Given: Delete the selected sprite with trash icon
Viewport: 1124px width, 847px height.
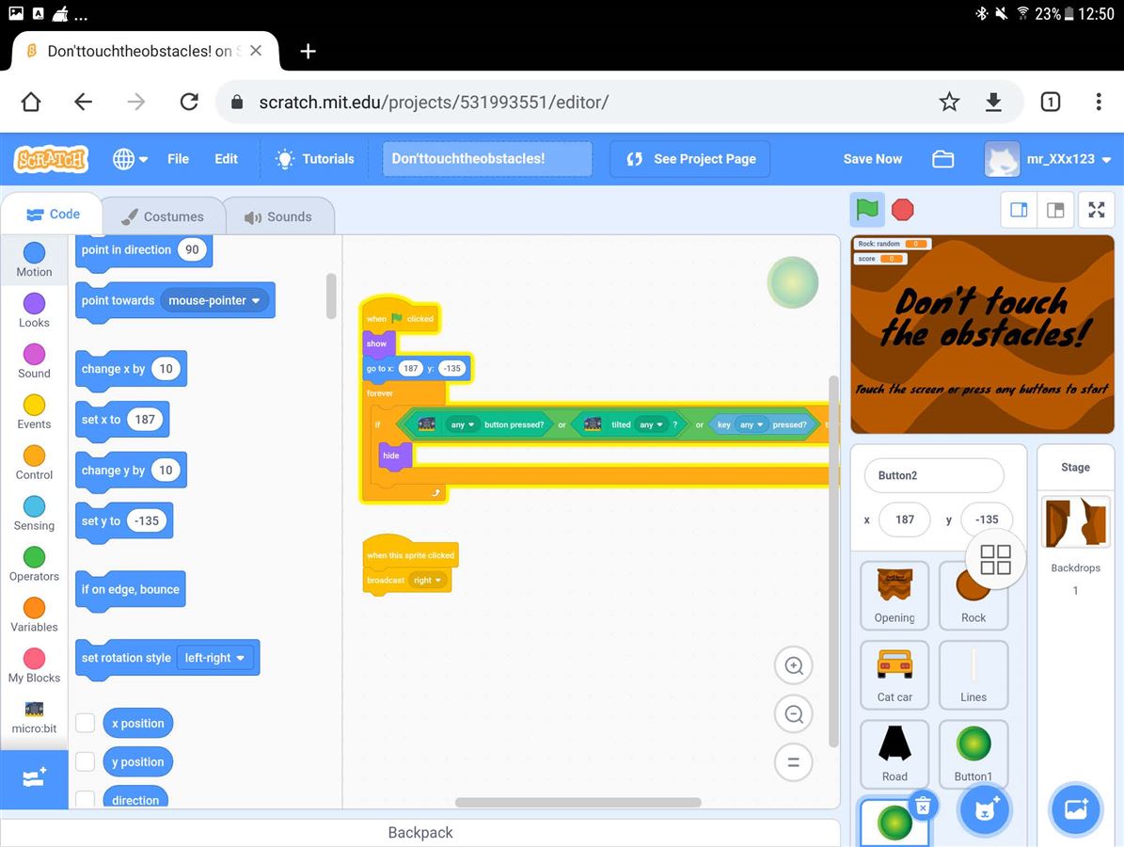Looking at the screenshot, I should point(923,805).
